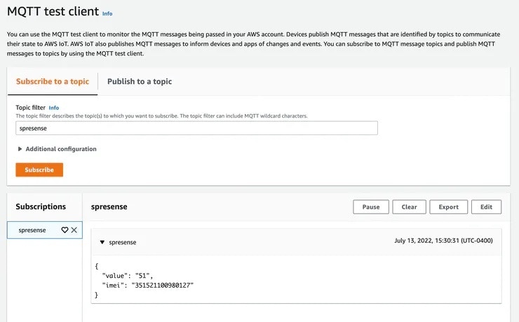519x322 pixels.
Task: Favorite the spresense subscription with heart icon
Action: 65,230
